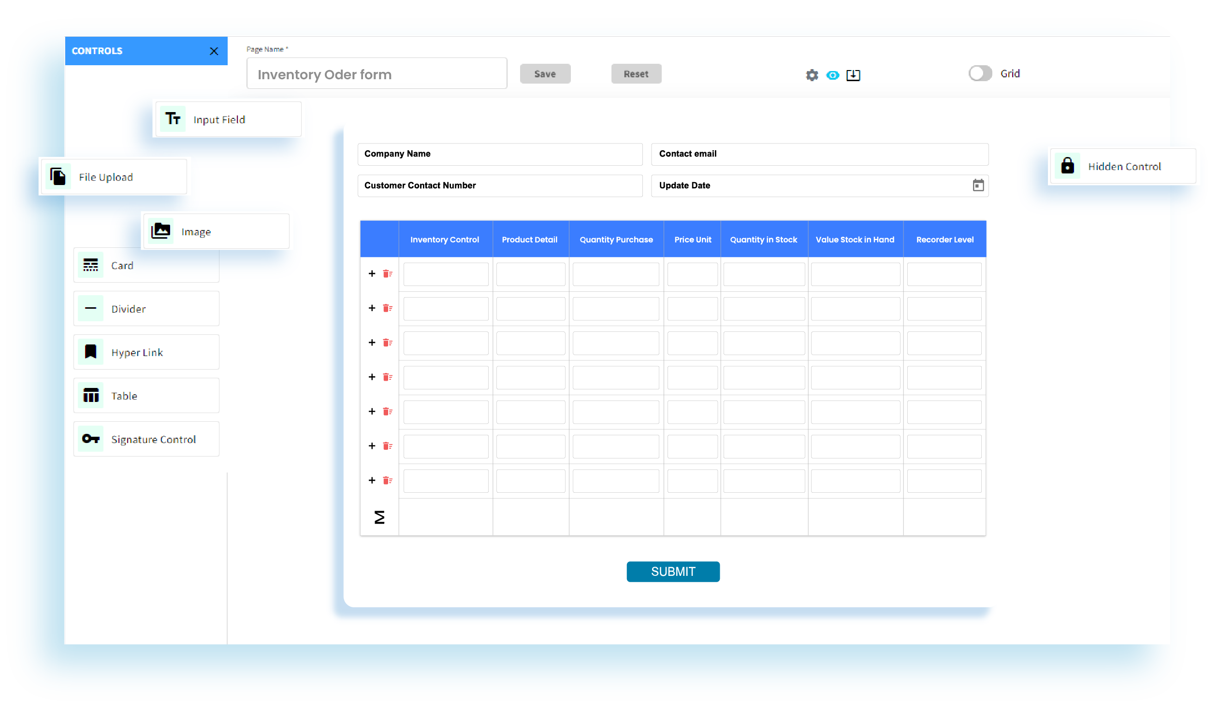This screenshot has height=701, width=1220.
Task: Open the form settings gear icon
Action: click(x=812, y=75)
